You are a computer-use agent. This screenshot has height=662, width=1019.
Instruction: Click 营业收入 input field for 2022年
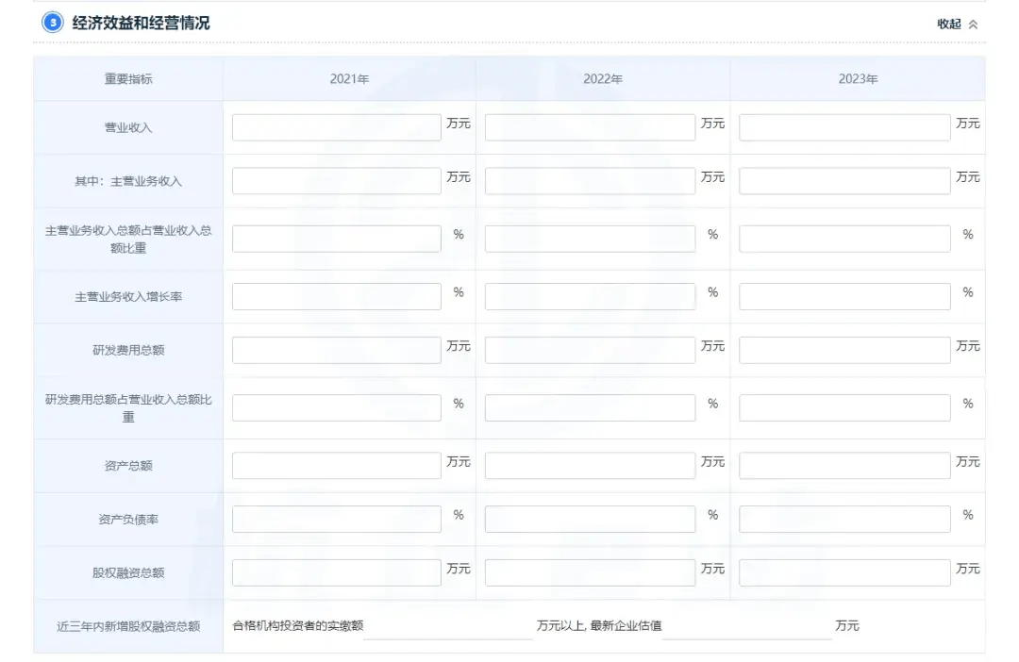(x=590, y=127)
